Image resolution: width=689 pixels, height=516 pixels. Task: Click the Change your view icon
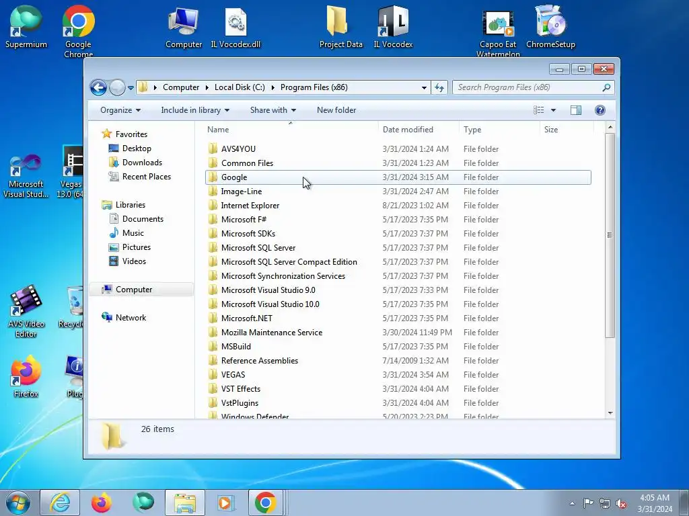(539, 110)
